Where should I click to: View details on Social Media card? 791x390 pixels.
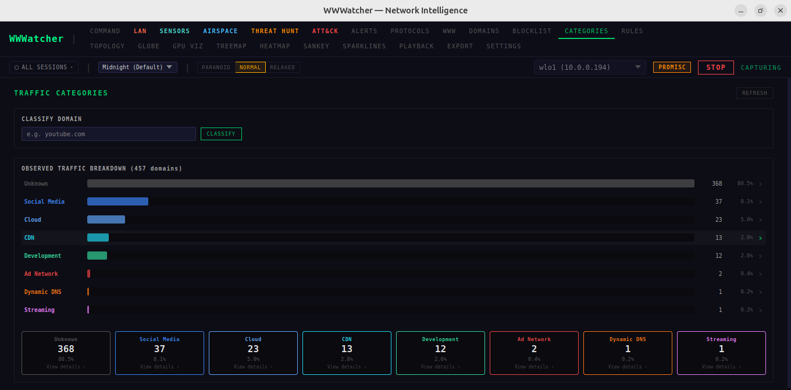point(159,367)
